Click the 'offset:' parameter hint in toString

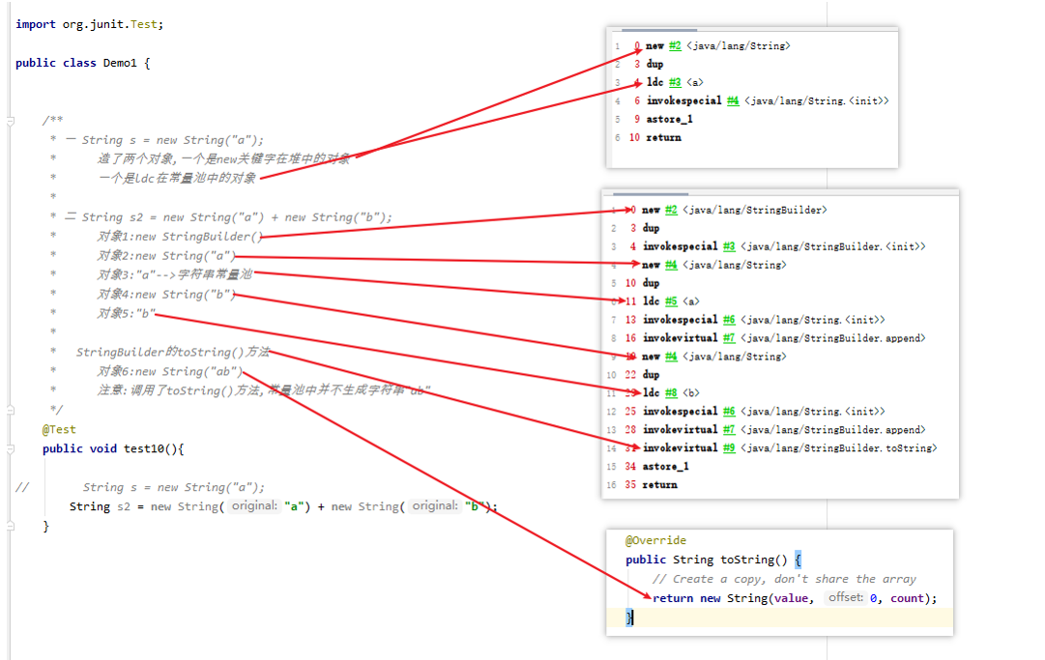coord(845,598)
